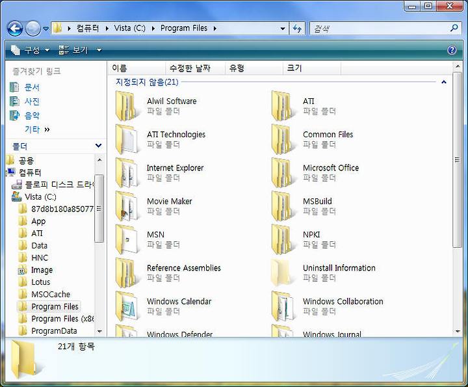This screenshot has width=468, height=387.
Task: Click the file list vertical scrollbar thumb
Action: tap(457, 160)
